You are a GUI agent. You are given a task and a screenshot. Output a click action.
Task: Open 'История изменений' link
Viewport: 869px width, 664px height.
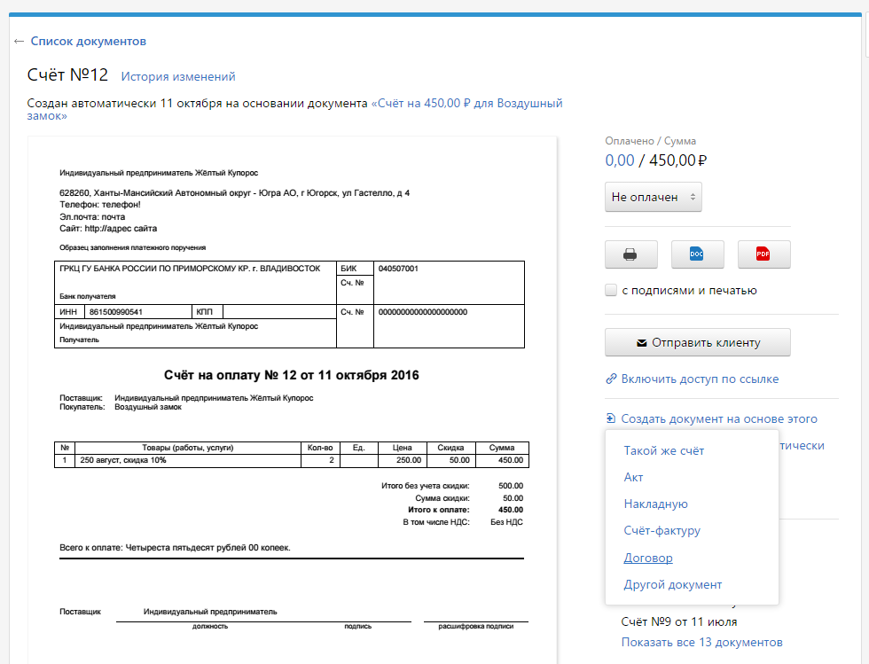click(178, 76)
